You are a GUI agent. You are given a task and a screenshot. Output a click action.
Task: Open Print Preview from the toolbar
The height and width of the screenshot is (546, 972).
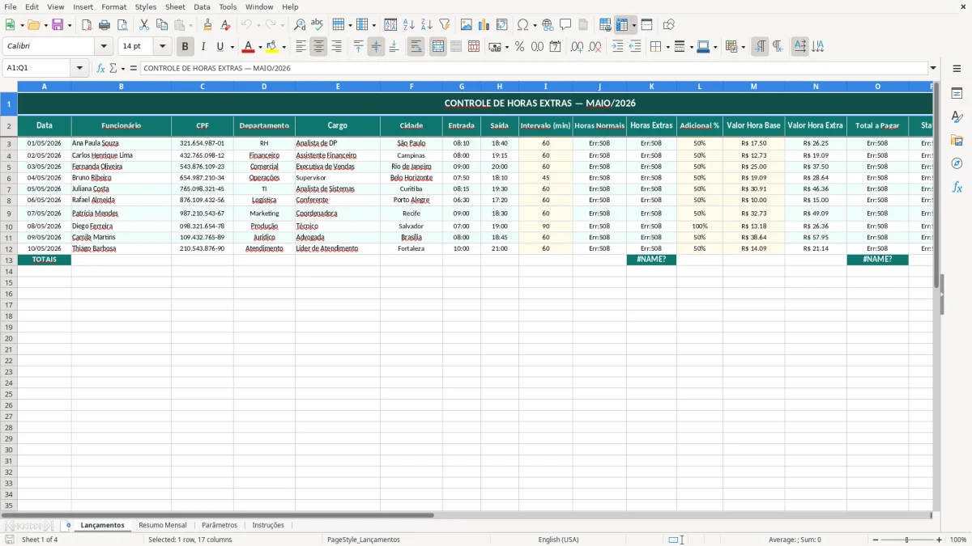122,25
